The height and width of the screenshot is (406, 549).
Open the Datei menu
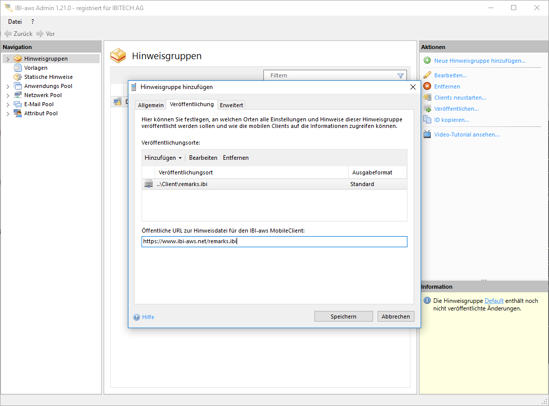click(x=15, y=22)
